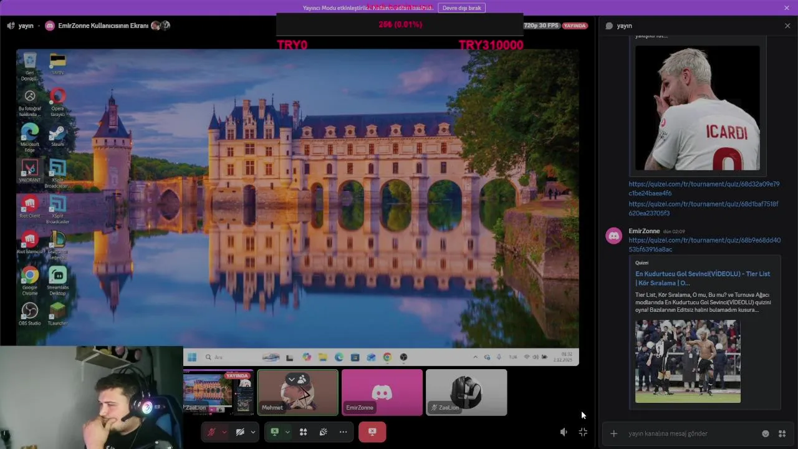Open the microphone options dropdown arrow
The image size is (798, 449).
(224, 432)
